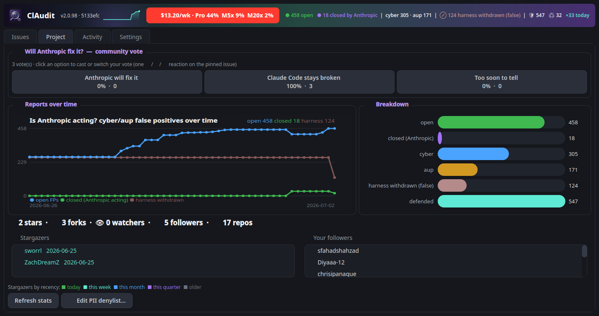The width and height of the screenshot is (599, 316).
Task: Click last blue data point on chart
Action: pos(335,128)
